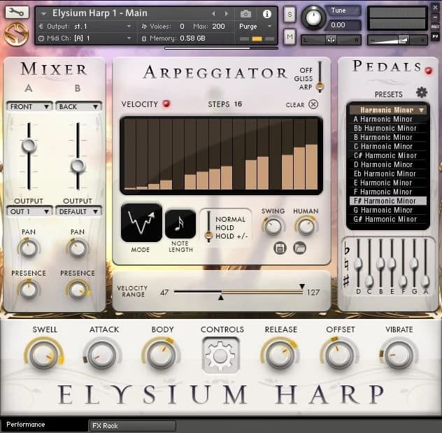Go to previous instrument with left arrow
Image resolution: width=442 pixels, height=433 pixels.
(213, 13)
